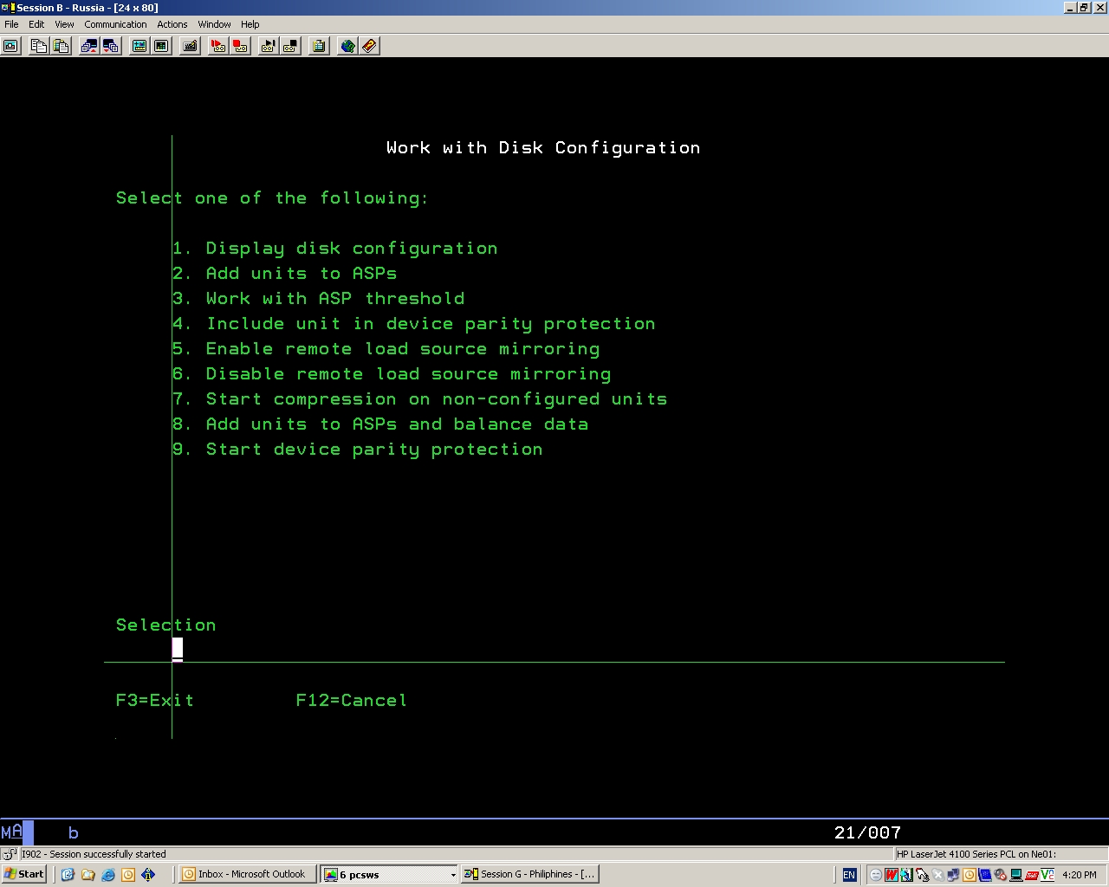Click the folder quick launch icon

pos(88,875)
